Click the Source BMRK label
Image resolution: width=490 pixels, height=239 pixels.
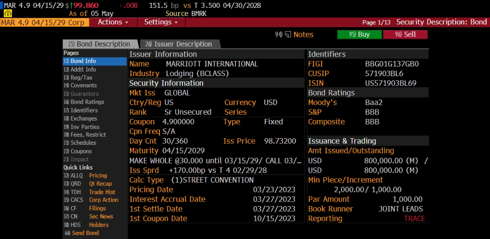tap(186, 14)
